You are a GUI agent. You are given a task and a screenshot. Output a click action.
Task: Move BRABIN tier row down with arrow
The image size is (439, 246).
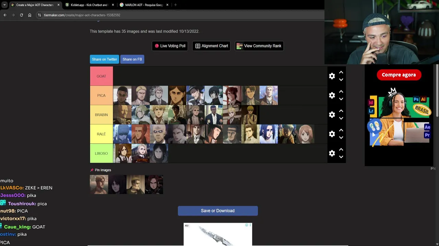click(341, 118)
